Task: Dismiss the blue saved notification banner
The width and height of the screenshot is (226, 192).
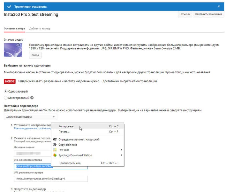Action: 219,6
